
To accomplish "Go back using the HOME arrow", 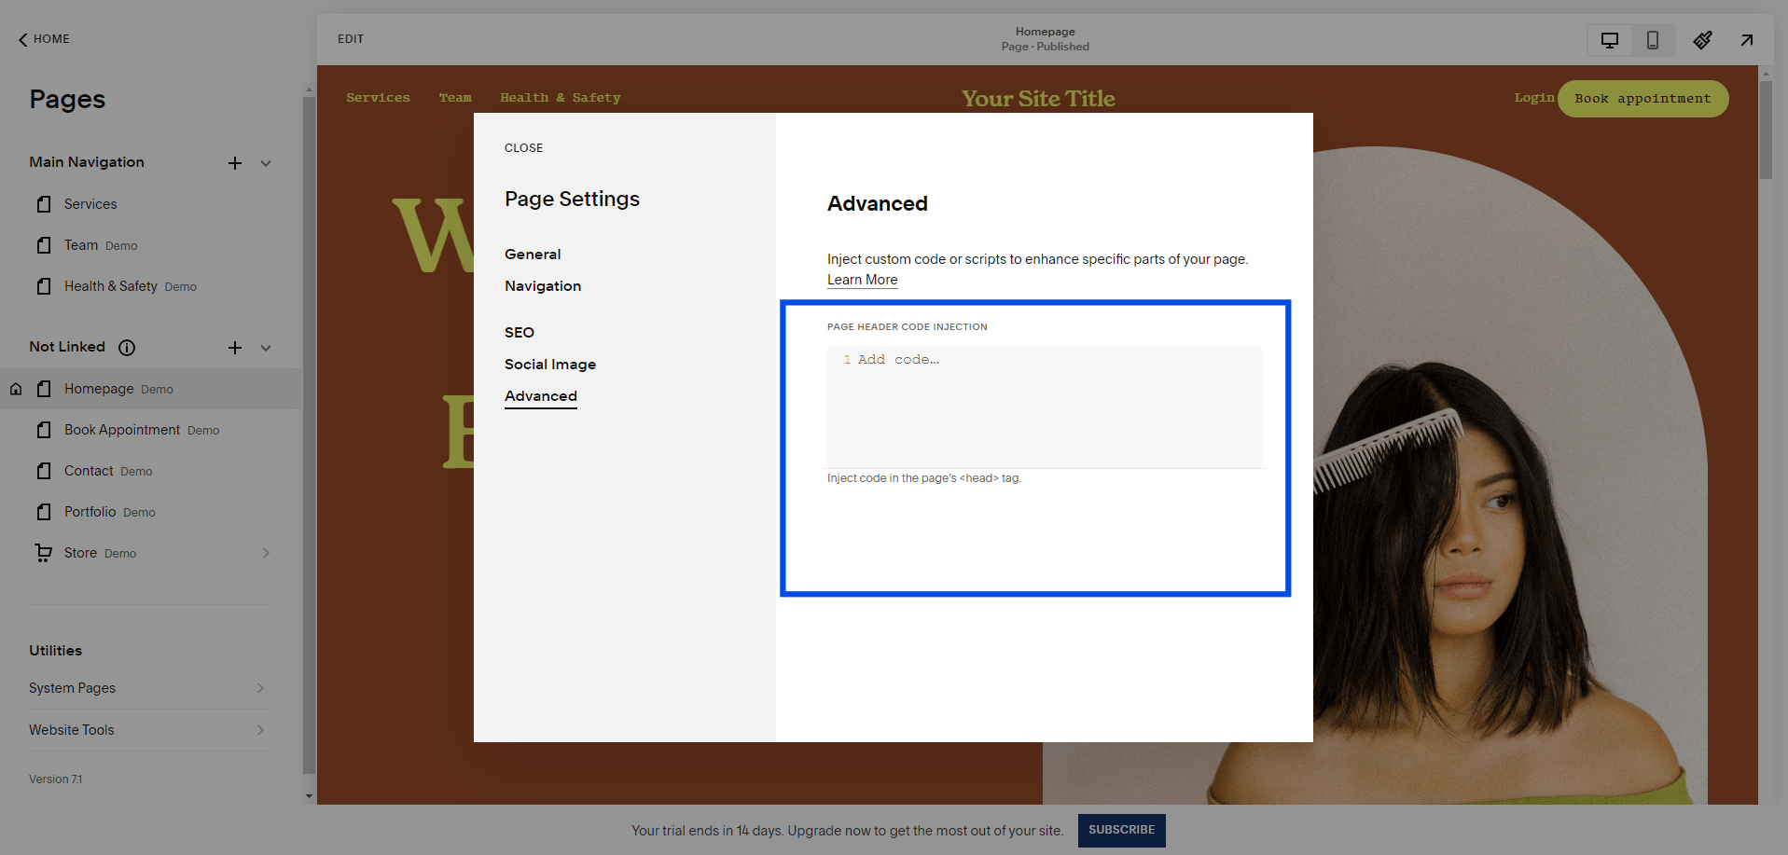I will [43, 39].
